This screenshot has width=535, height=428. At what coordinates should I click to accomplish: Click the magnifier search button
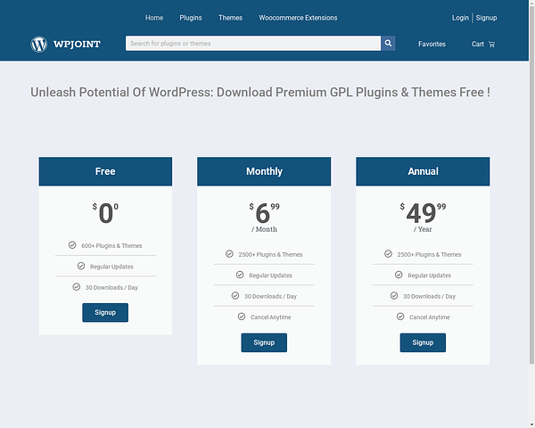[388, 43]
